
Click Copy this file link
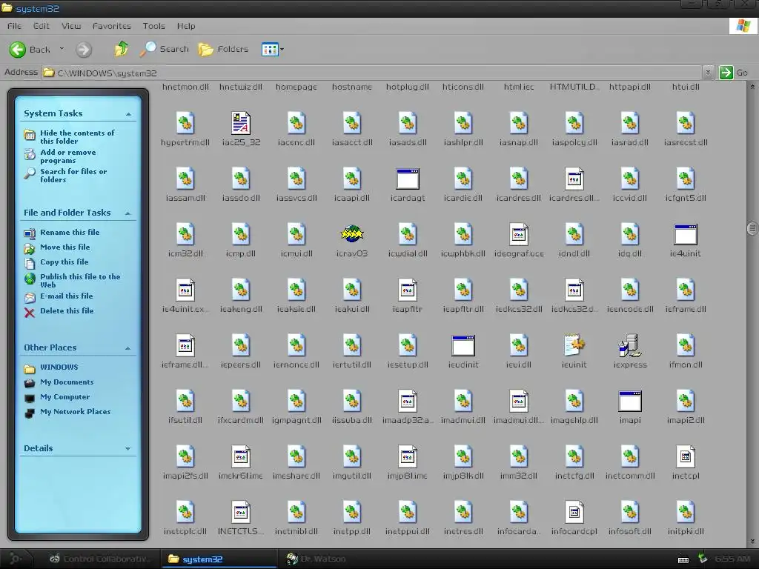[64, 262]
